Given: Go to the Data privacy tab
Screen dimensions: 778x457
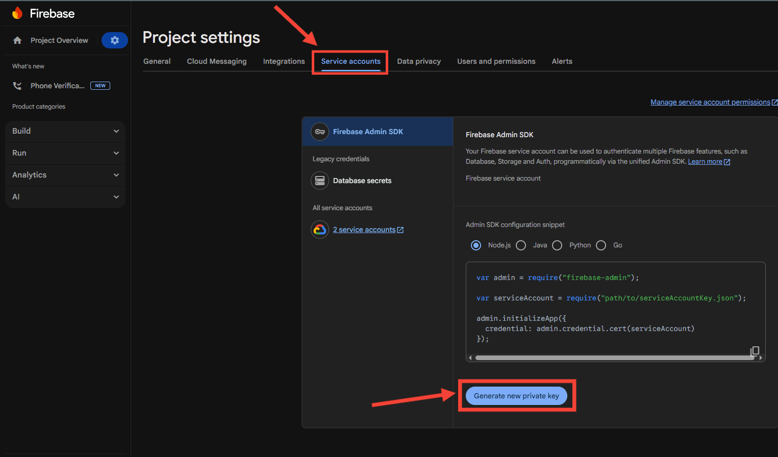Looking at the screenshot, I should click(x=419, y=61).
